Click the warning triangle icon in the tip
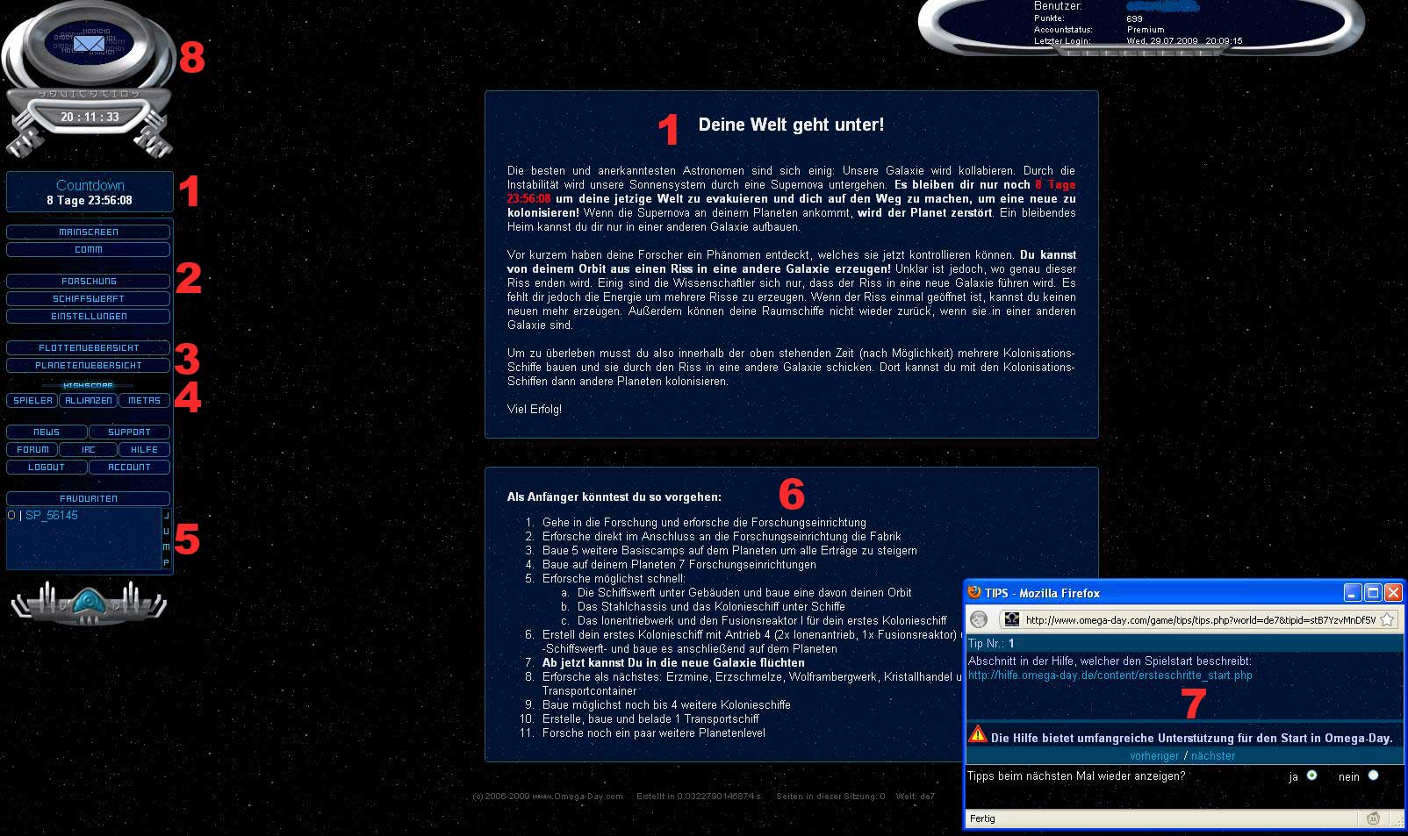The image size is (1408, 836). 977,735
